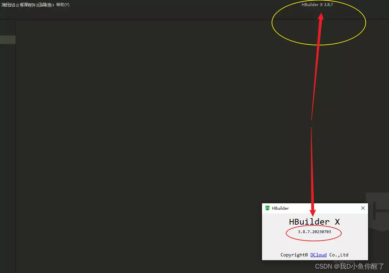
Task: Open the 发行(U) menu
Action: coord(7,5)
